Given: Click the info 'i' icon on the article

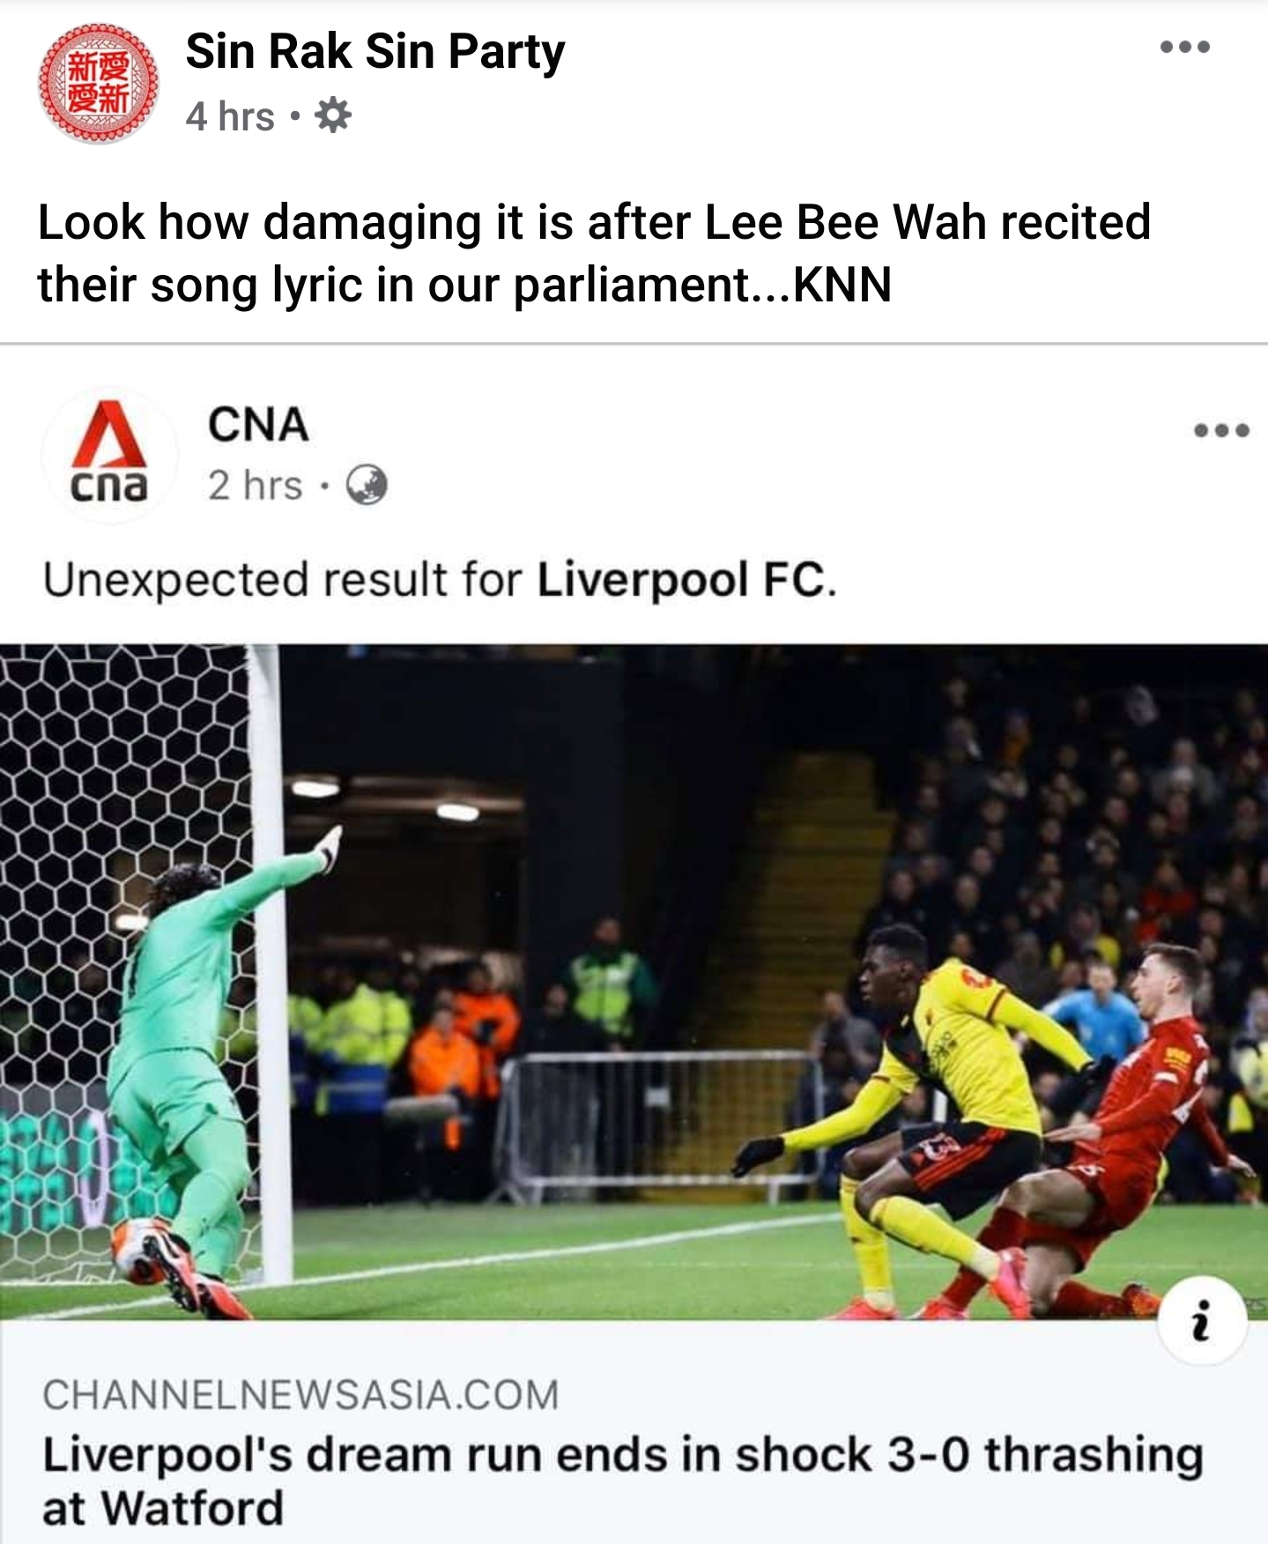Looking at the screenshot, I should pyautogui.click(x=1202, y=1321).
